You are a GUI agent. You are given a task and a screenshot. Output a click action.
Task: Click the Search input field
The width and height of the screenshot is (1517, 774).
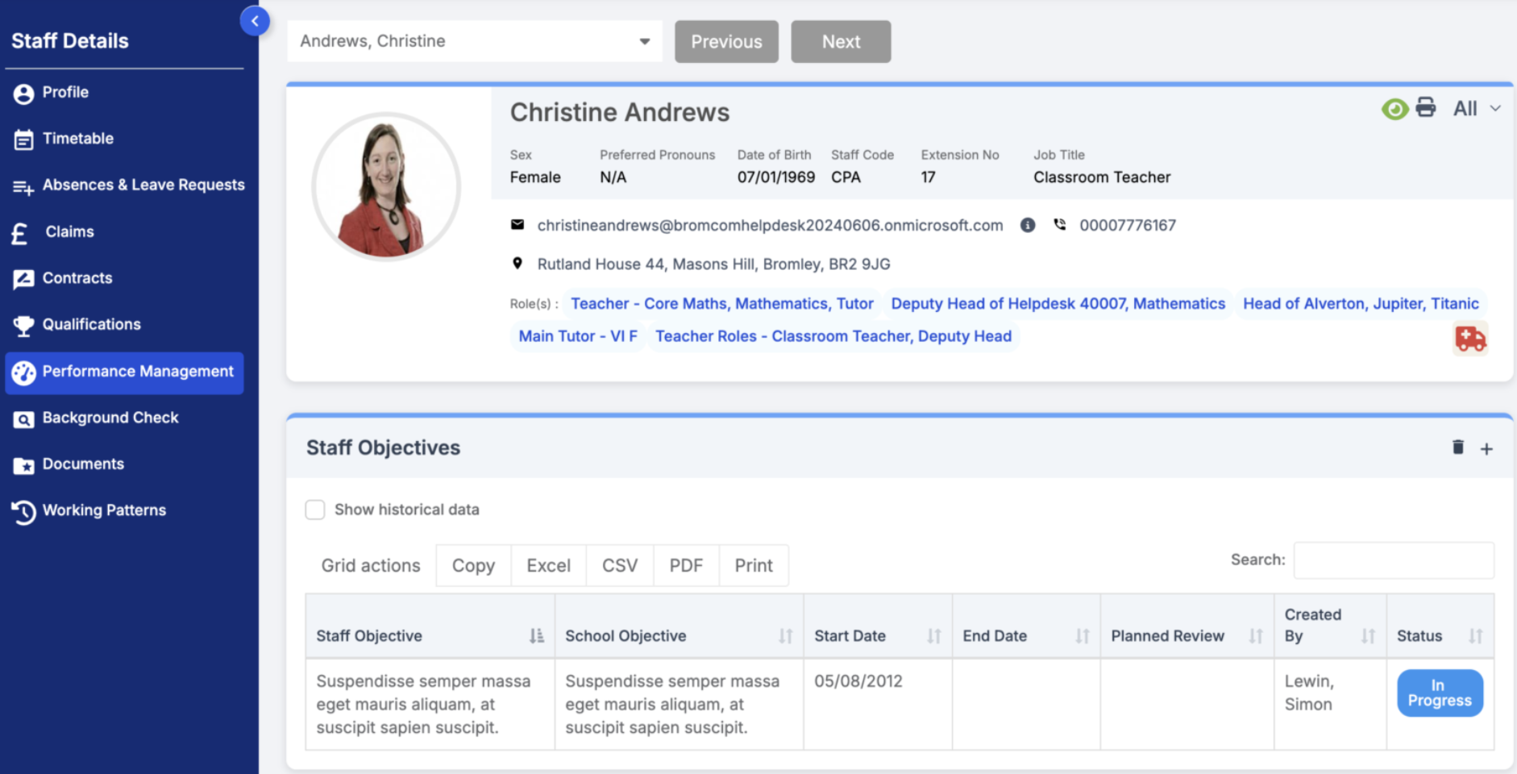tap(1393, 560)
